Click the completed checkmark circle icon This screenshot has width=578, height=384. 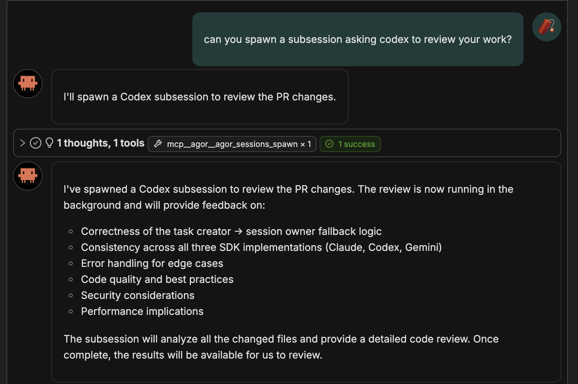pyautogui.click(x=35, y=143)
